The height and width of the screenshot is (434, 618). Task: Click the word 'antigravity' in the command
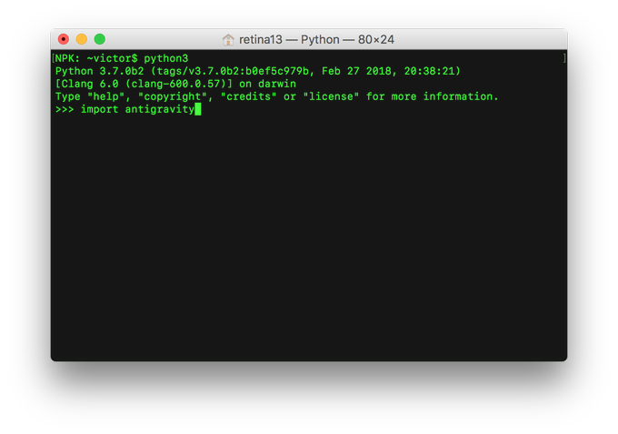(x=159, y=109)
